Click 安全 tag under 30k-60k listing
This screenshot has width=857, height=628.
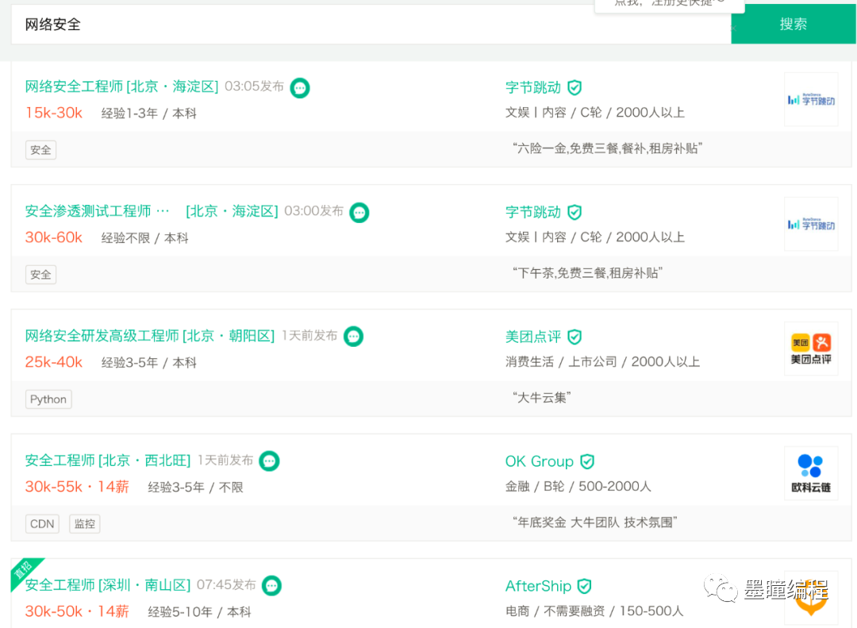tap(40, 275)
